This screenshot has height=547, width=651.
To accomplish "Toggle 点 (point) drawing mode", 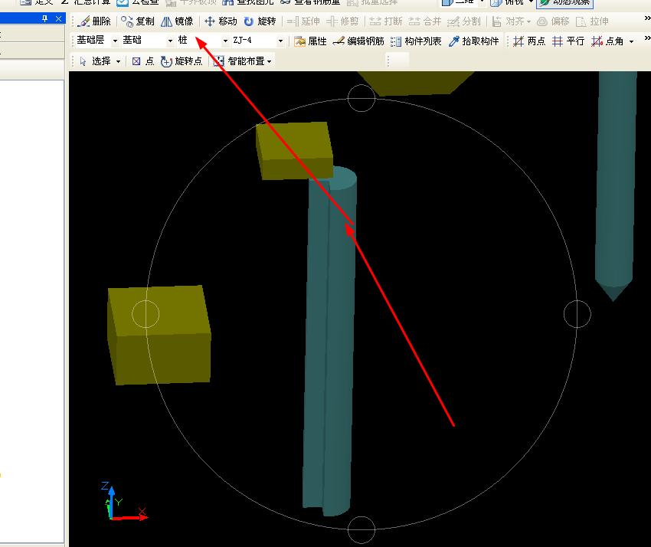I will point(142,61).
